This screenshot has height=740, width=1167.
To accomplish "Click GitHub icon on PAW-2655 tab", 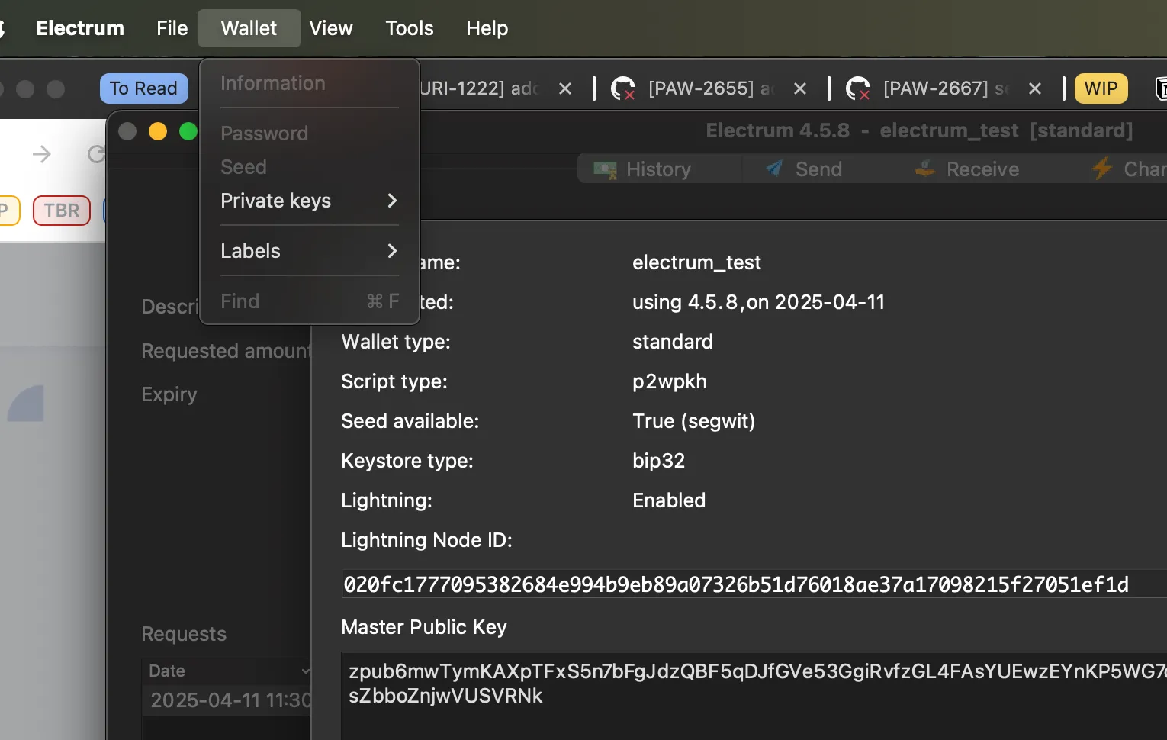I will click(x=623, y=88).
